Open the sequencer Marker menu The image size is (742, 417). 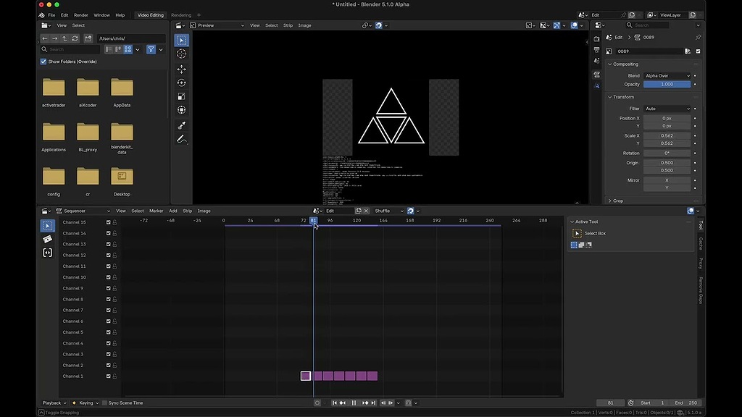[157, 211]
